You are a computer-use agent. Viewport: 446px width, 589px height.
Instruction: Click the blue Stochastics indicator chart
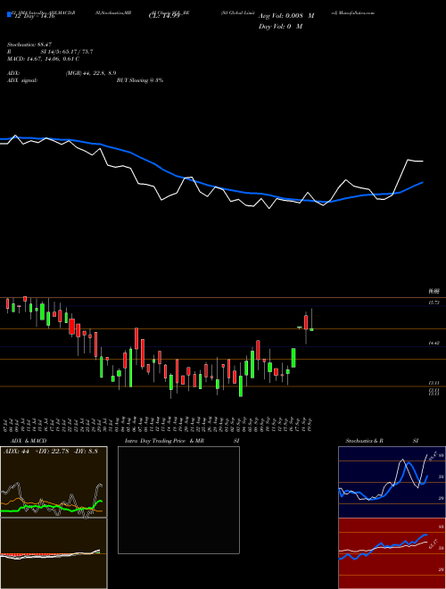[x=392, y=482]
